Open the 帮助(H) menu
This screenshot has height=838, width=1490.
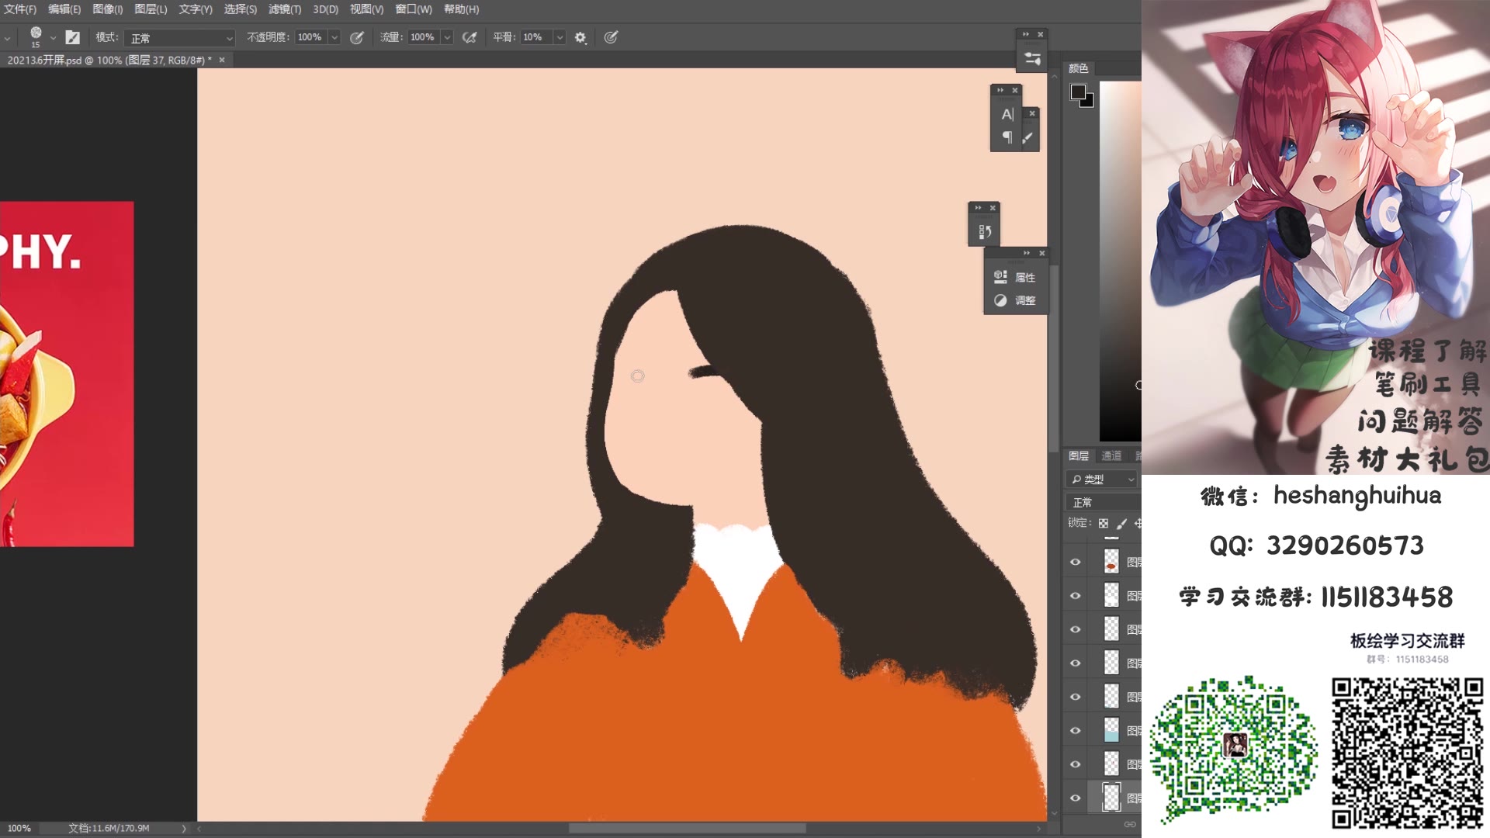462,9
